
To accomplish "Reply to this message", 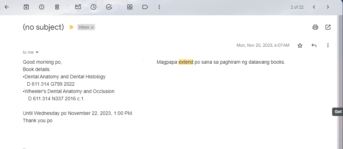I will (x=314, y=45).
